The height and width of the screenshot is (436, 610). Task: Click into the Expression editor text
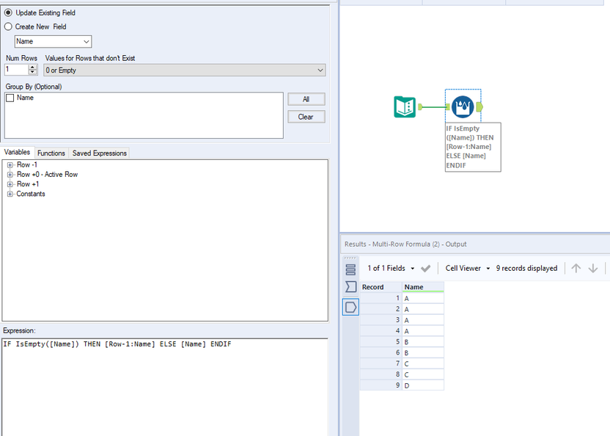pyautogui.click(x=117, y=344)
